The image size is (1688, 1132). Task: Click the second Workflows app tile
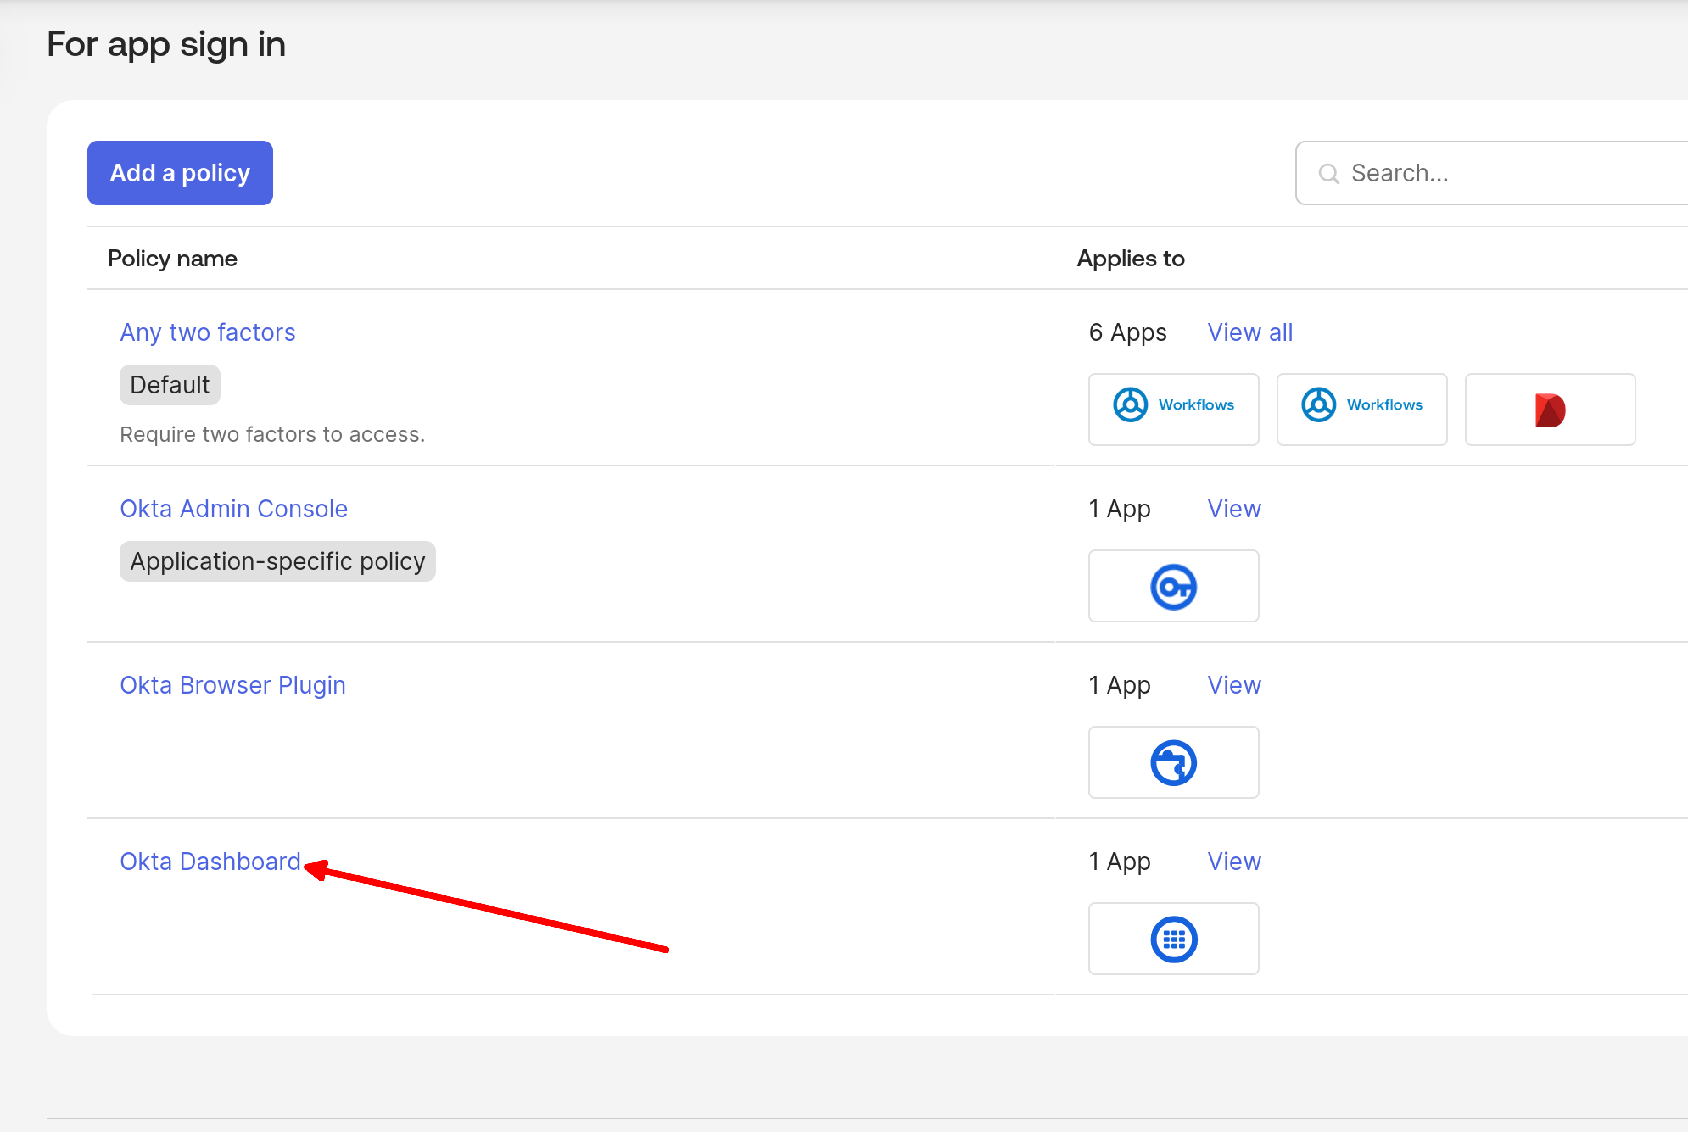[x=1361, y=409]
